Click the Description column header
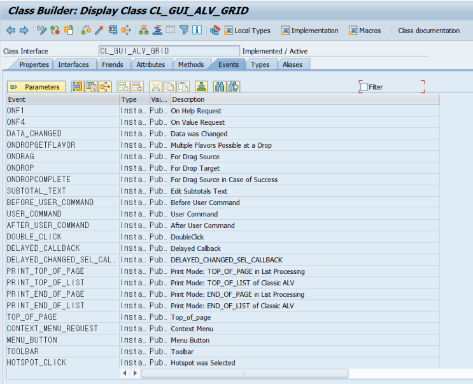This screenshot has height=384, width=473. point(305,99)
